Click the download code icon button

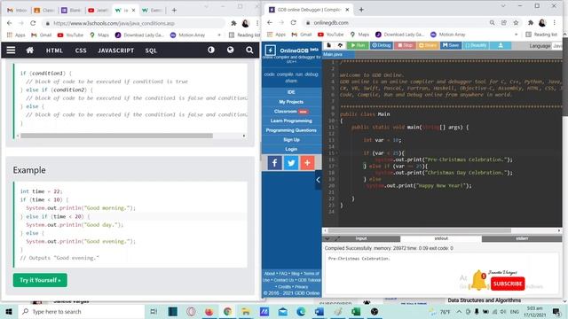[501, 45]
